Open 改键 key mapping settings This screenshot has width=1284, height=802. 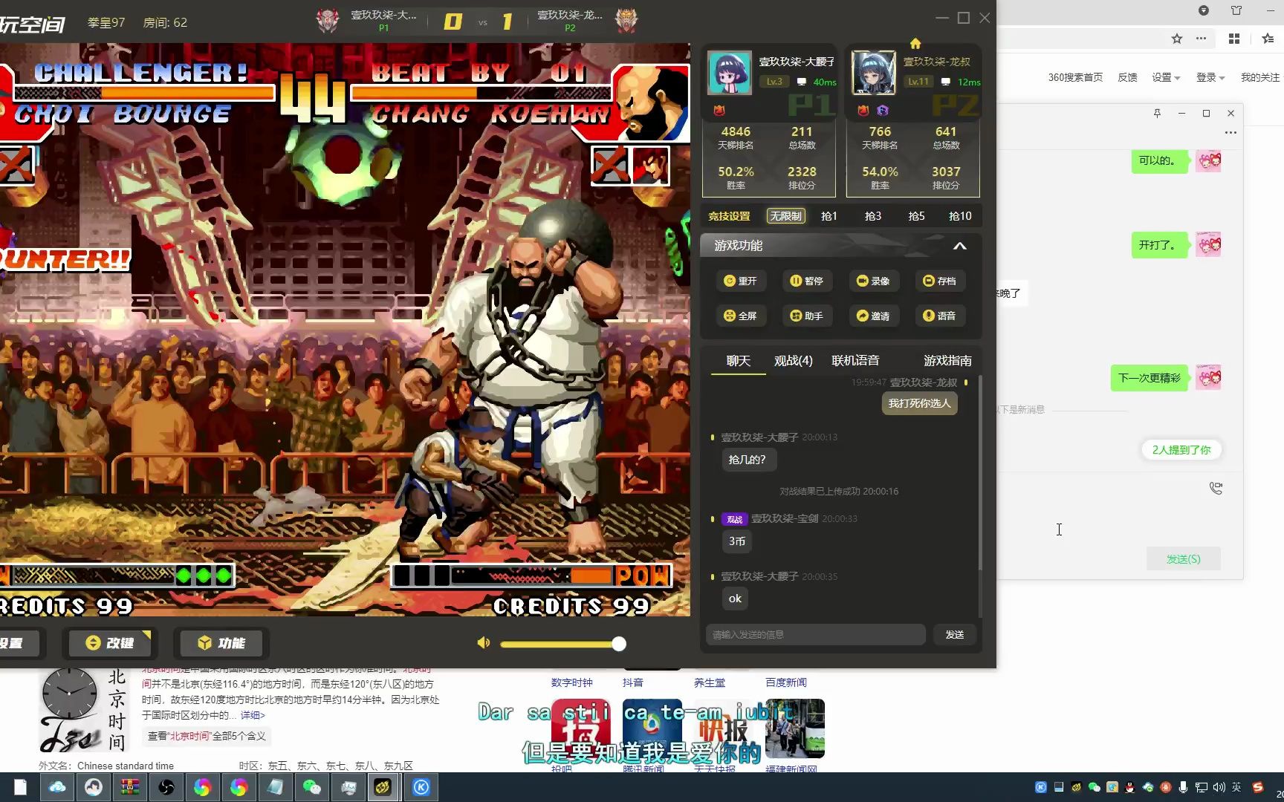pos(110,643)
